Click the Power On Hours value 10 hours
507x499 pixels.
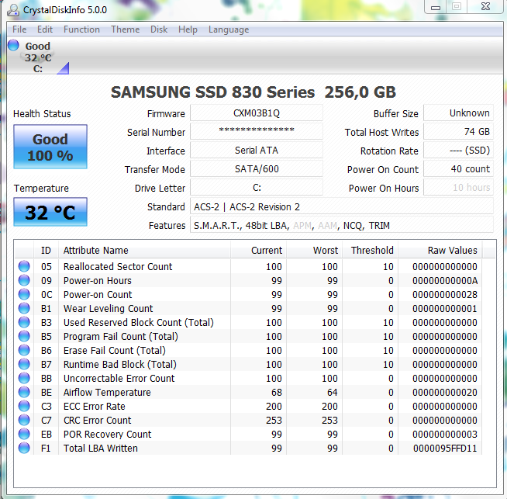pos(458,187)
